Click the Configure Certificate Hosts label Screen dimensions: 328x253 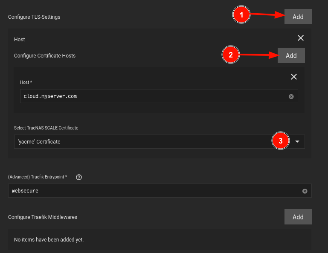tap(45, 56)
